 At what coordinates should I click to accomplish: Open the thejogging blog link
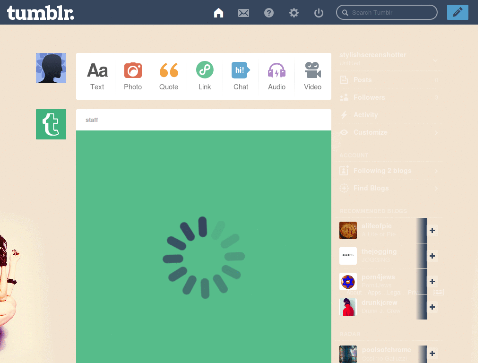click(x=379, y=251)
